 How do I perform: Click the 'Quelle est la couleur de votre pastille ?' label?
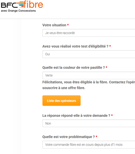click(74, 68)
